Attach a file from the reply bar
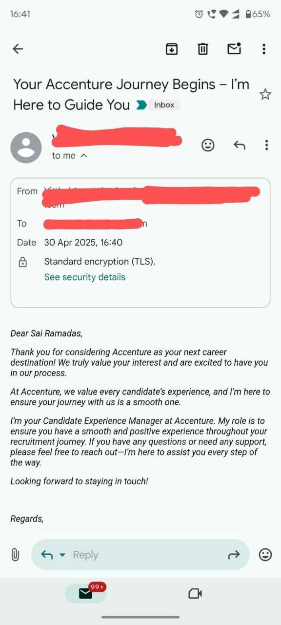Image resolution: width=281 pixels, height=625 pixels. pos(15,555)
